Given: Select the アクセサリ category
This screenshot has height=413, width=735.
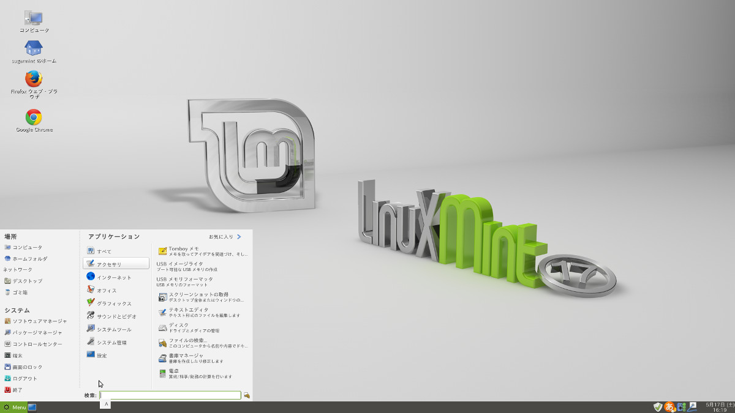Looking at the screenshot, I should 116,264.
